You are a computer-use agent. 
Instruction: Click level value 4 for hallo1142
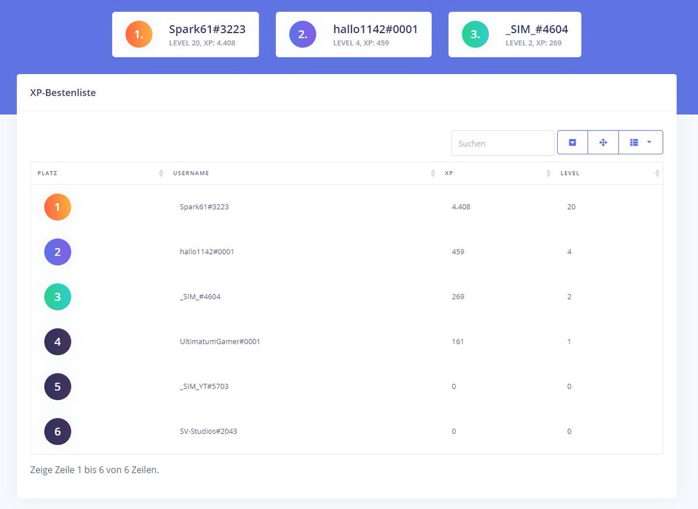pyautogui.click(x=569, y=252)
